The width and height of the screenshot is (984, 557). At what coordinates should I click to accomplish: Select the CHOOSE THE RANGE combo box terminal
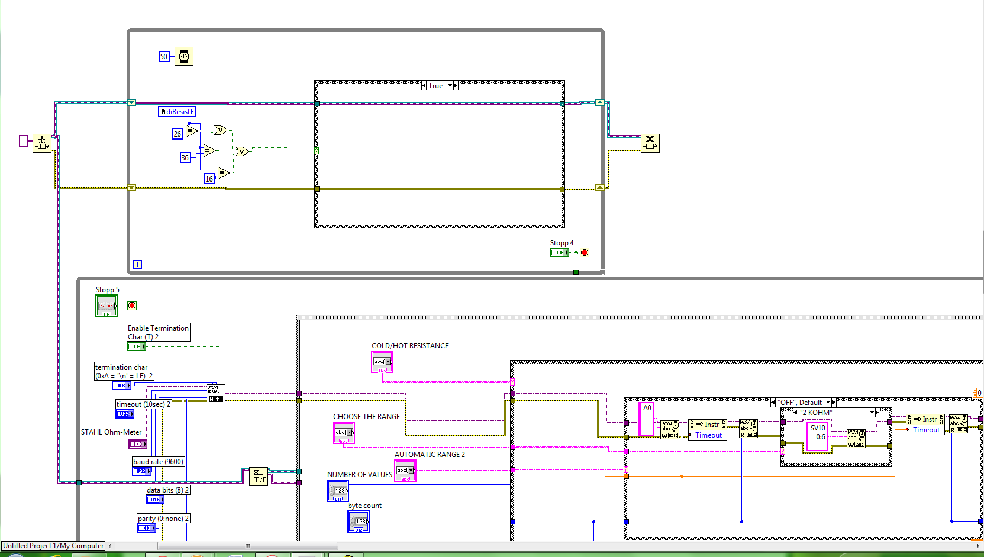pos(344,433)
